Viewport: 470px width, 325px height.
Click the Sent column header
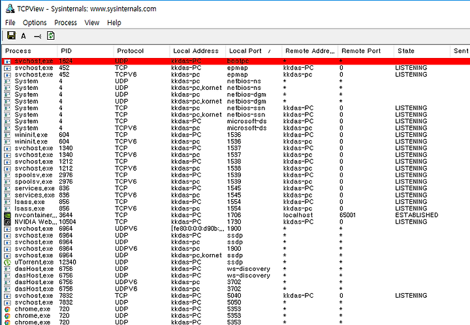460,51
